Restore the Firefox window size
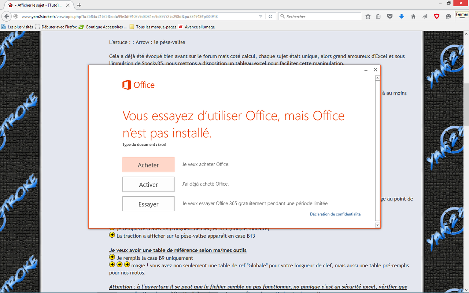Viewport: 469px width, 293px height. tap(449, 3)
